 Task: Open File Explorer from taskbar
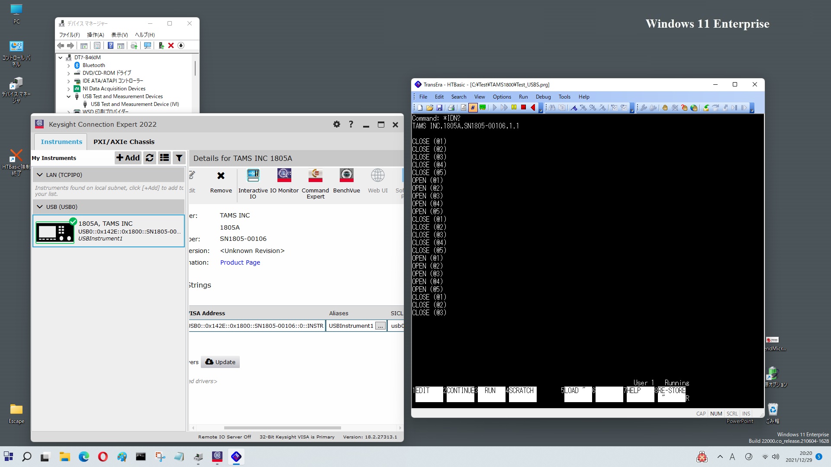(x=64, y=457)
